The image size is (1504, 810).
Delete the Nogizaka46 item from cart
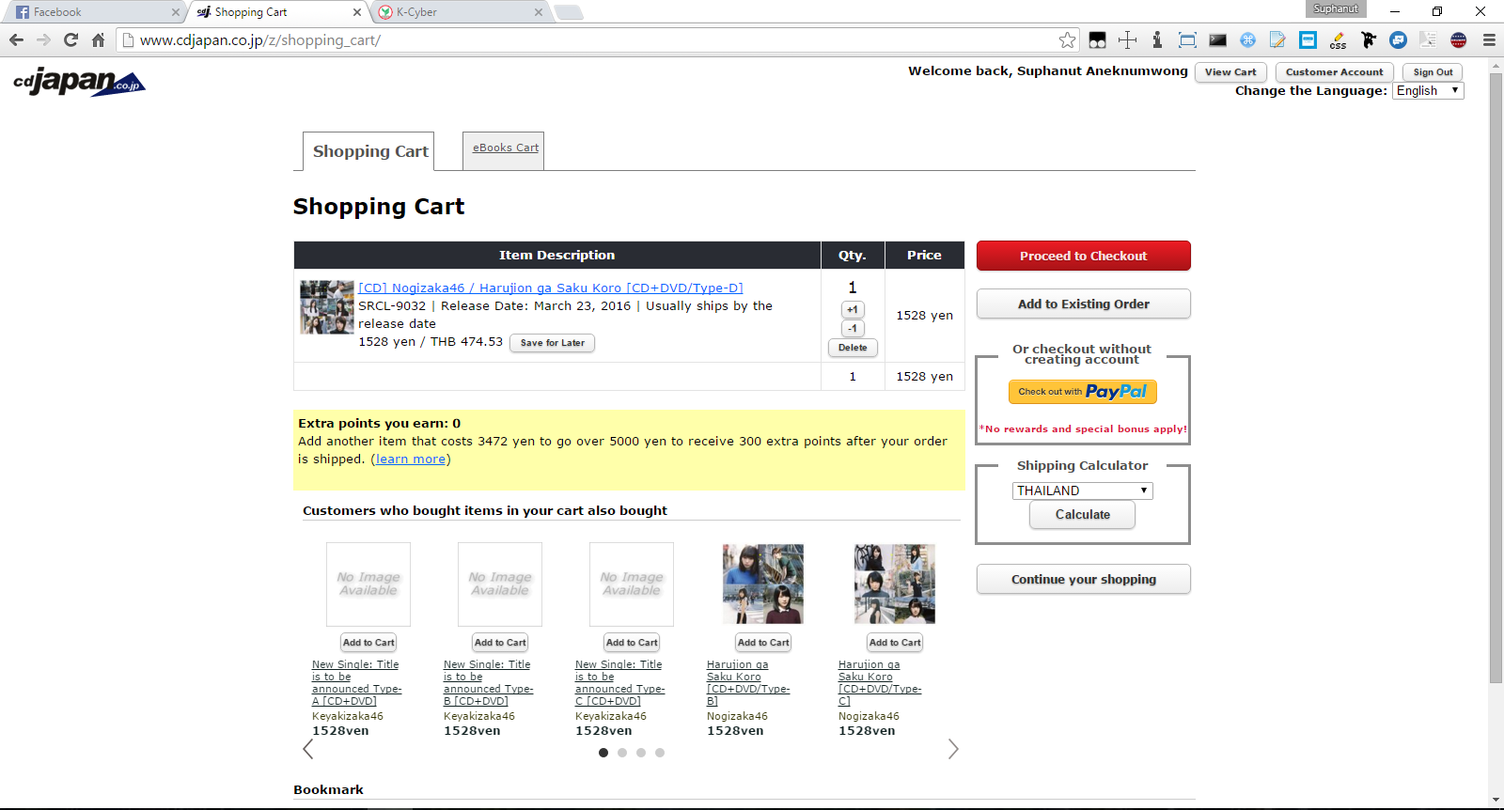[853, 348]
